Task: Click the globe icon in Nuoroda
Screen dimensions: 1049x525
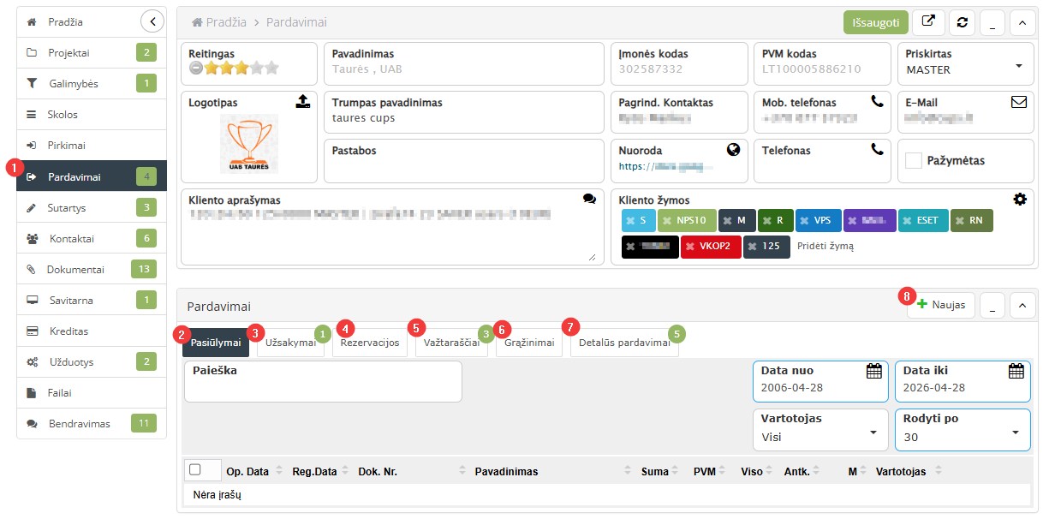Action: point(733,150)
